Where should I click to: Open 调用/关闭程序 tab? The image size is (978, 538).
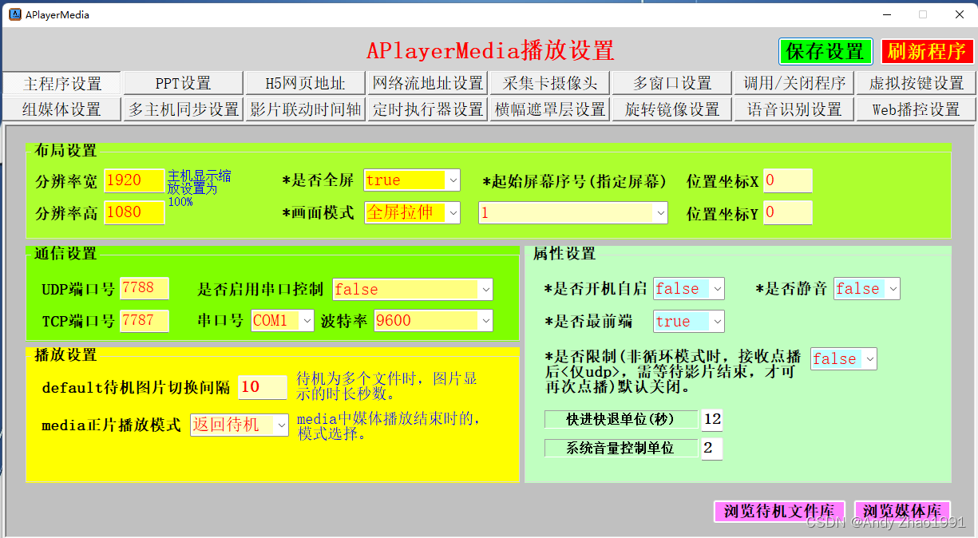pos(794,83)
